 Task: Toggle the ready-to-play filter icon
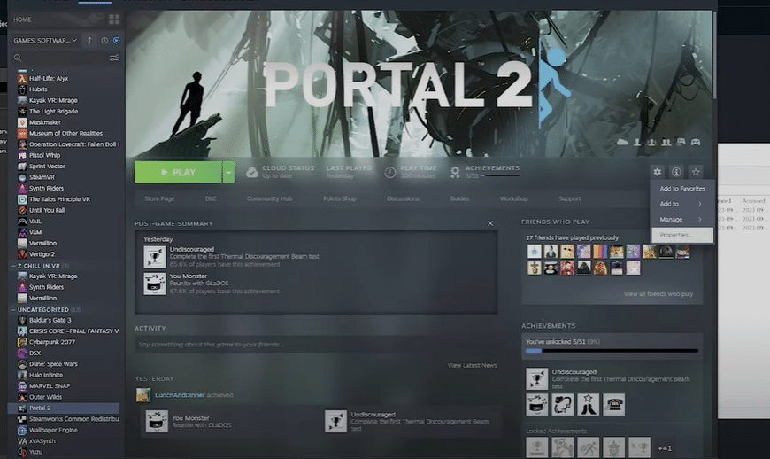coord(116,40)
